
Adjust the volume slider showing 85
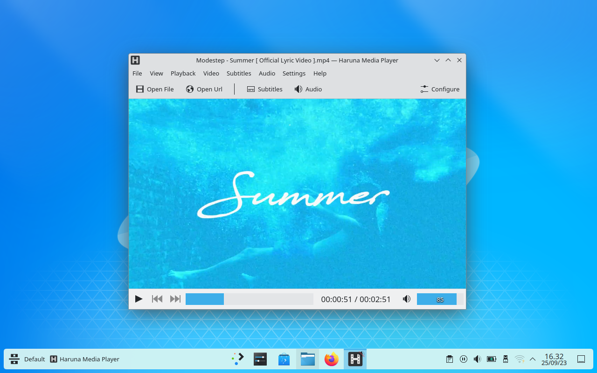click(x=437, y=299)
